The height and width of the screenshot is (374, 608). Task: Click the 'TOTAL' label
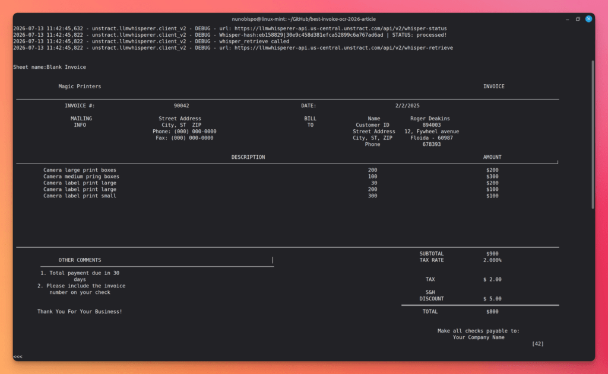[430, 312]
